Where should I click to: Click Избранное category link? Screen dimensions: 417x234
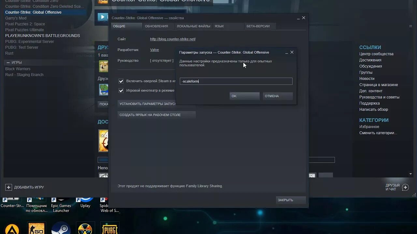(x=369, y=127)
